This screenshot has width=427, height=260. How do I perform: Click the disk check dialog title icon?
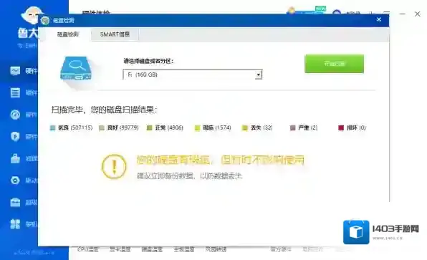(45, 21)
